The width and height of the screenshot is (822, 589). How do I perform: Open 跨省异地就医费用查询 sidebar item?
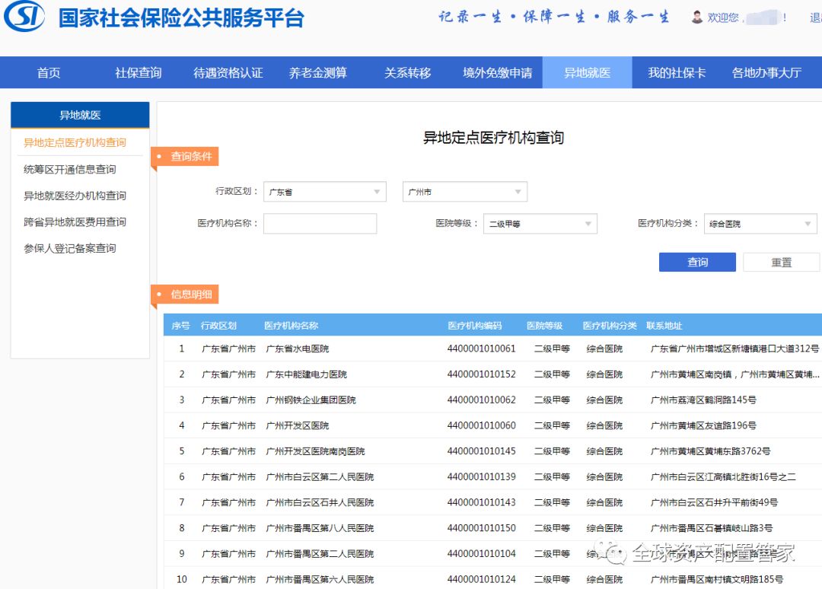75,222
